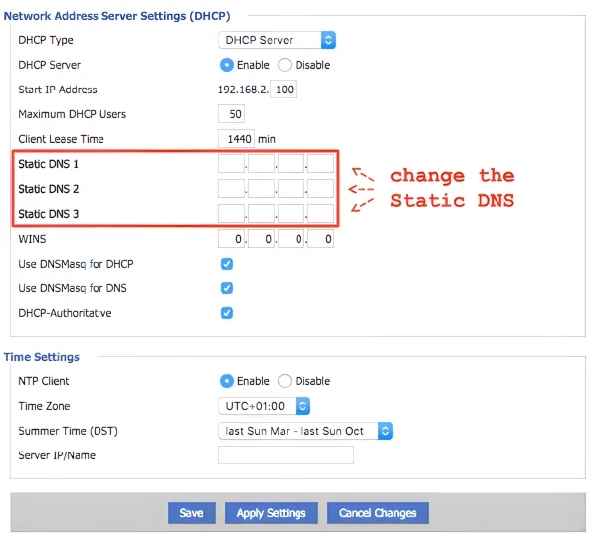This screenshot has width=596, height=542.
Task: Click last octet of Static DNS 2
Action: pyautogui.click(x=320, y=189)
